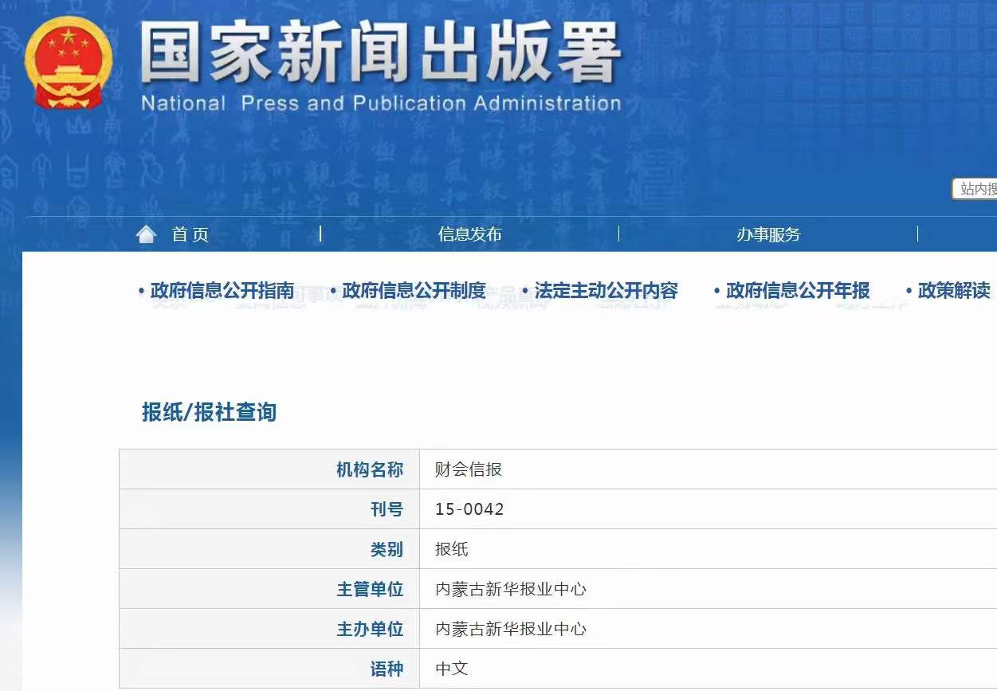Select the 财会信报 value cell
The width and height of the screenshot is (997, 691).
[708, 469]
